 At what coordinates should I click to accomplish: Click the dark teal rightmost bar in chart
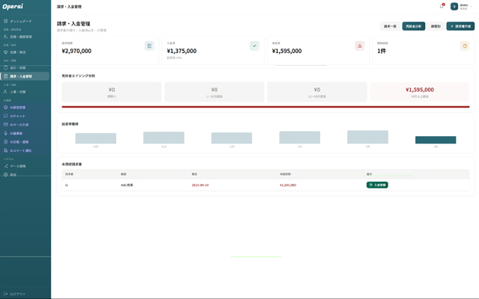point(436,140)
